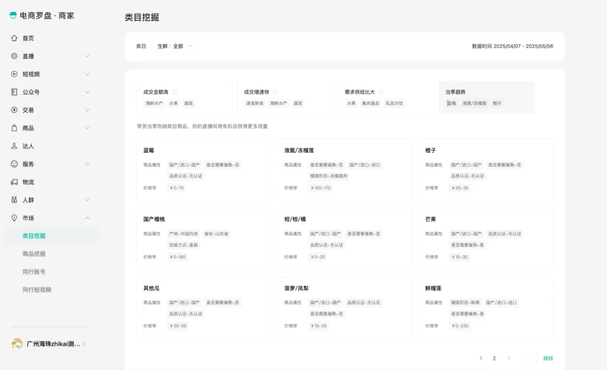This screenshot has width=607, height=370.
Task: Open 达人 via the person icon
Action: 14,146
